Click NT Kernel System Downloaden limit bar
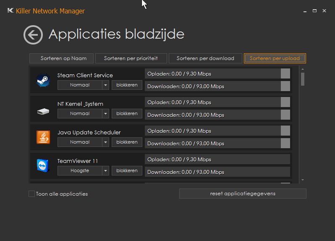The width and height of the screenshot is (335, 241). pyautogui.click(x=217, y=115)
